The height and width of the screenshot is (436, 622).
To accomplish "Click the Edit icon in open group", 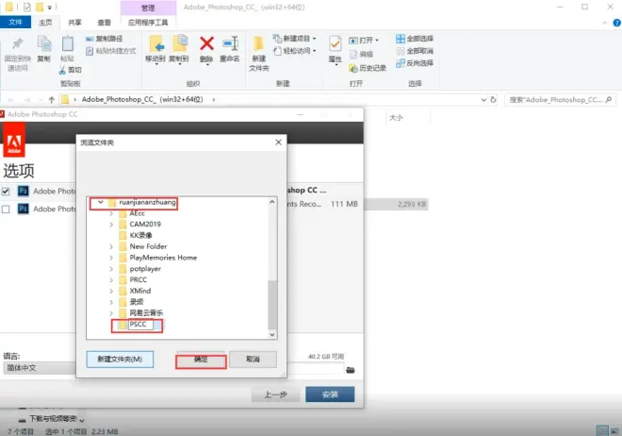I will [x=353, y=55].
